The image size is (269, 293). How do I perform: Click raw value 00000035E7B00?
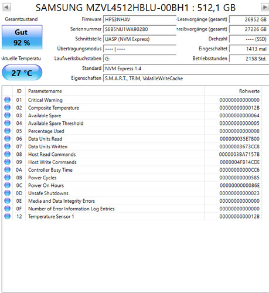pos(240,139)
